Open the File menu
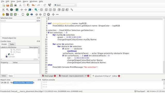Viewport: 165px width, 93px height. [3, 1]
